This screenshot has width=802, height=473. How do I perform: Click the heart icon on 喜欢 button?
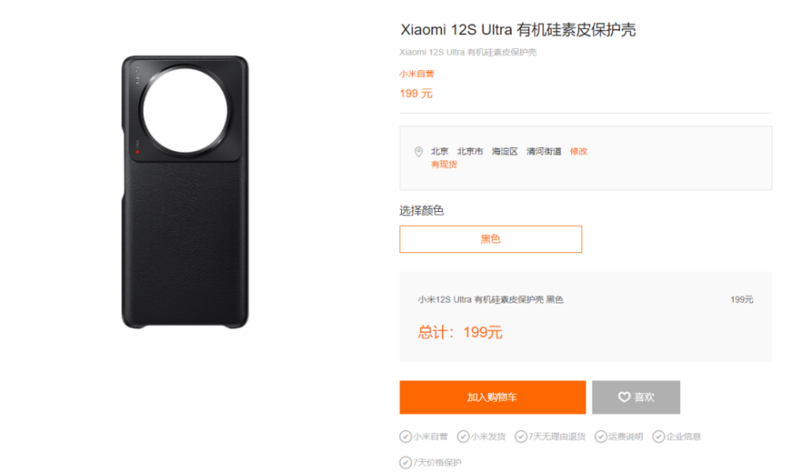[x=624, y=397]
